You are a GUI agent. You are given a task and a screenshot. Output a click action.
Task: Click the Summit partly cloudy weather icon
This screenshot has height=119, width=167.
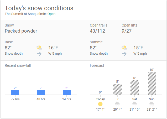click(124, 48)
